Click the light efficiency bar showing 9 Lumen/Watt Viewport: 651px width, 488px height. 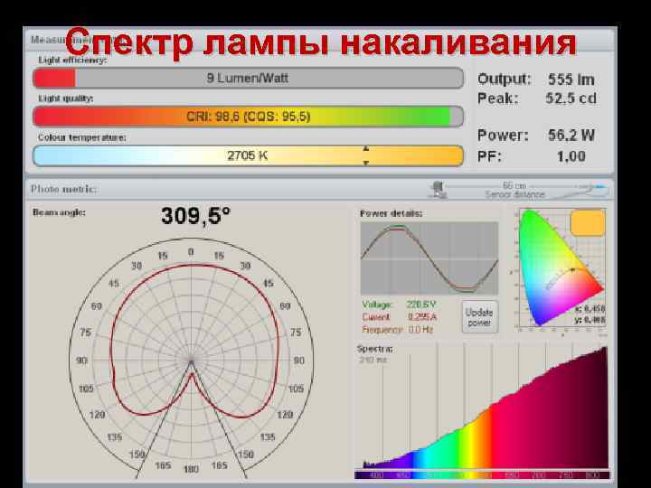(x=248, y=78)
